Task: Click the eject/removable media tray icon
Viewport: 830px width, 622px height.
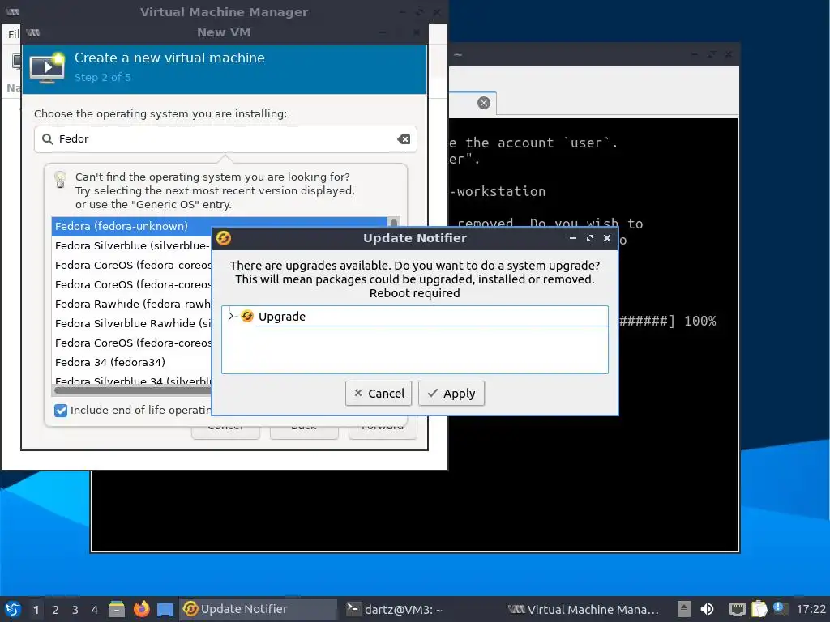Action: [684, 609]
